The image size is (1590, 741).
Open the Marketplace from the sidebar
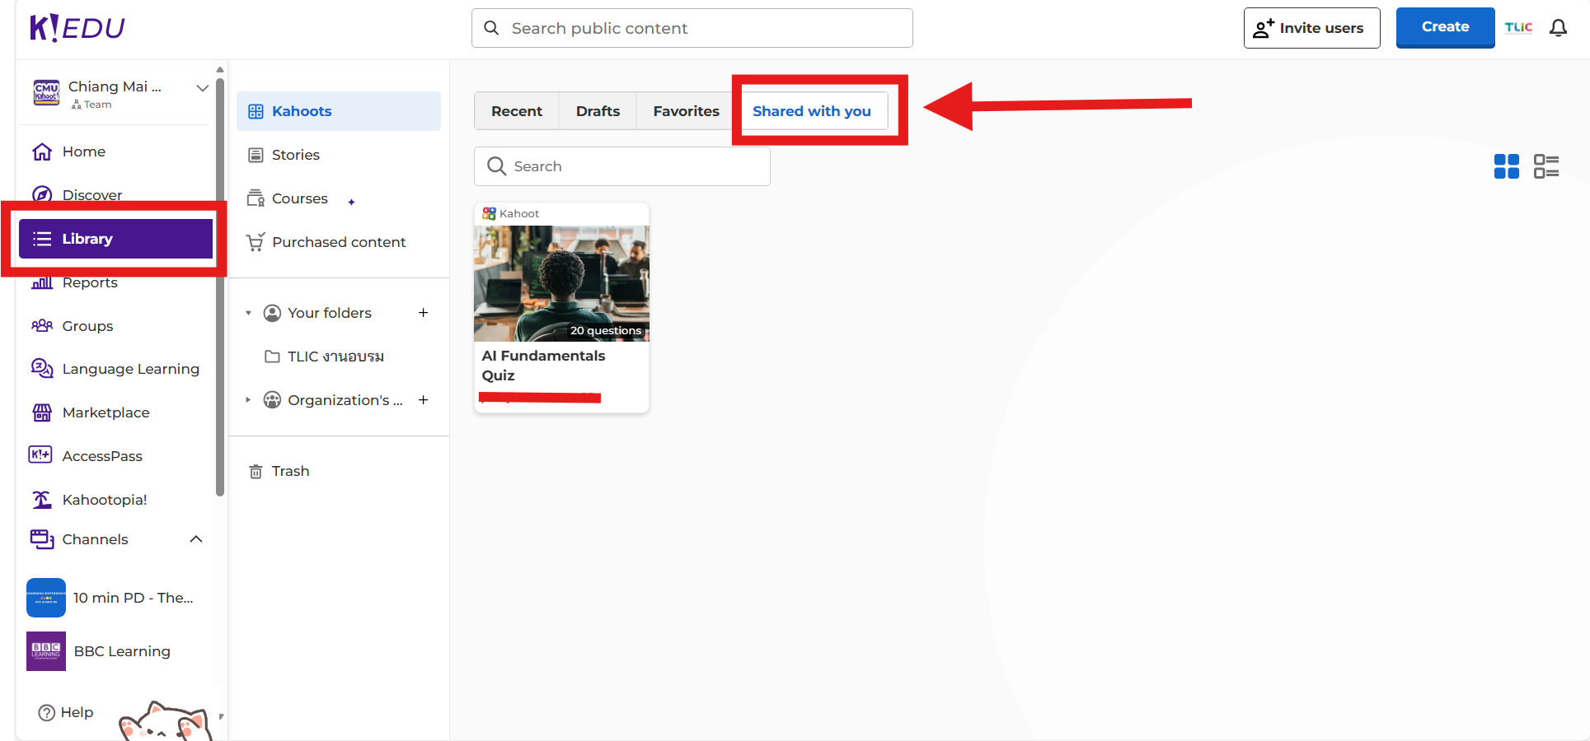tap(106, 412)
